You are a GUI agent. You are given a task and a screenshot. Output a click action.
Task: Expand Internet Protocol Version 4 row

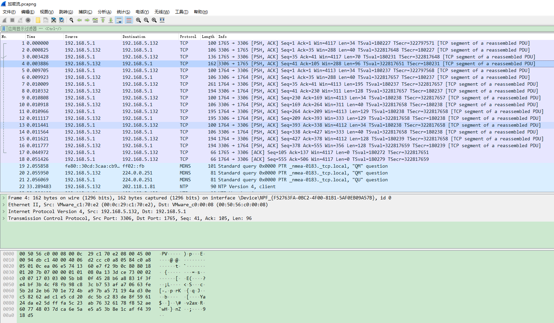coord(4,211)
